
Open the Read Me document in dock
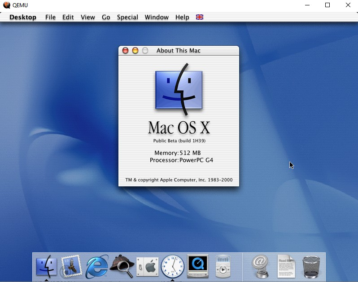[286, 267]
